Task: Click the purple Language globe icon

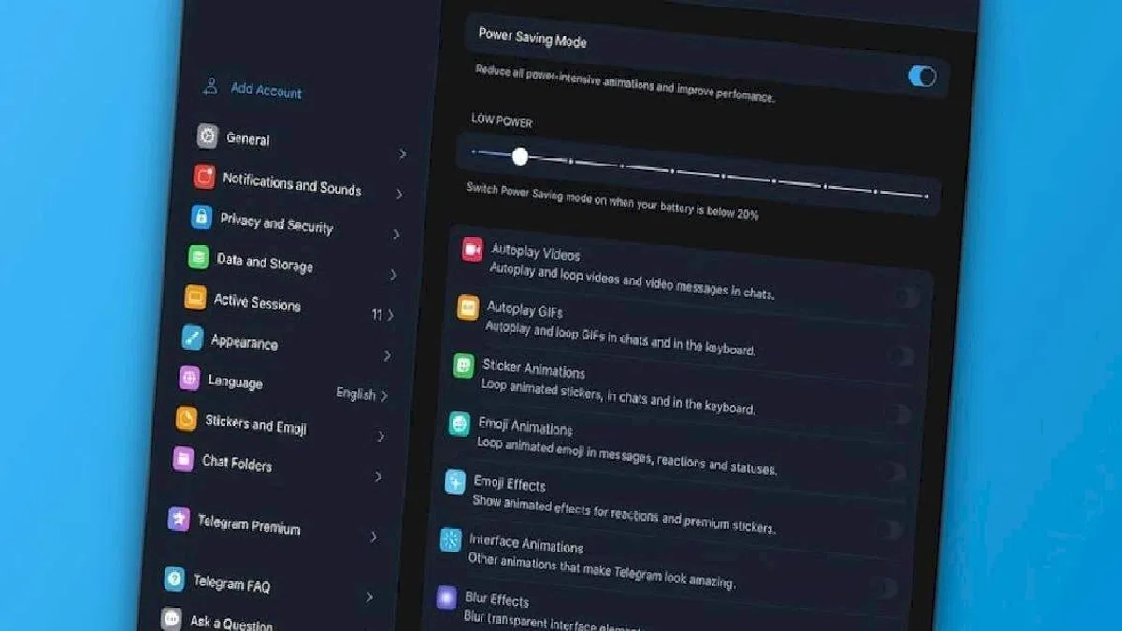Action: (190, 378)
